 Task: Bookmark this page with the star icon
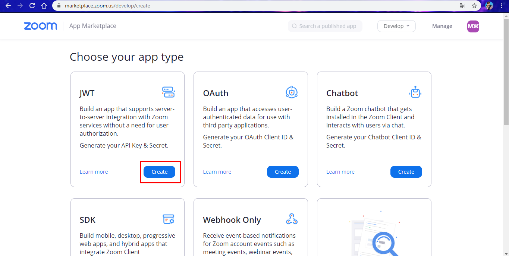[474, 6]
